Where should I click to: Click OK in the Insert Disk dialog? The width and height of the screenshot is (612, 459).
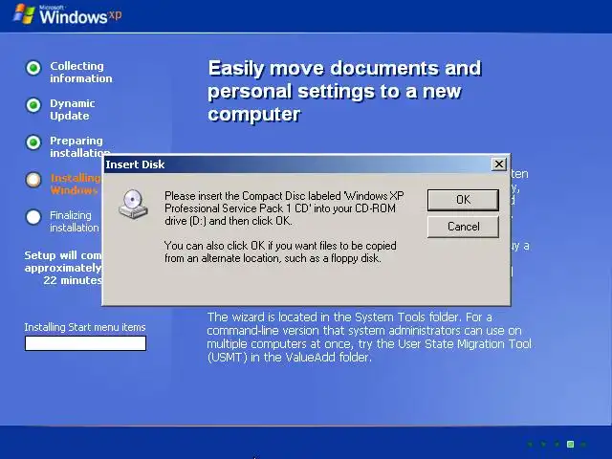tap(463, 200)
